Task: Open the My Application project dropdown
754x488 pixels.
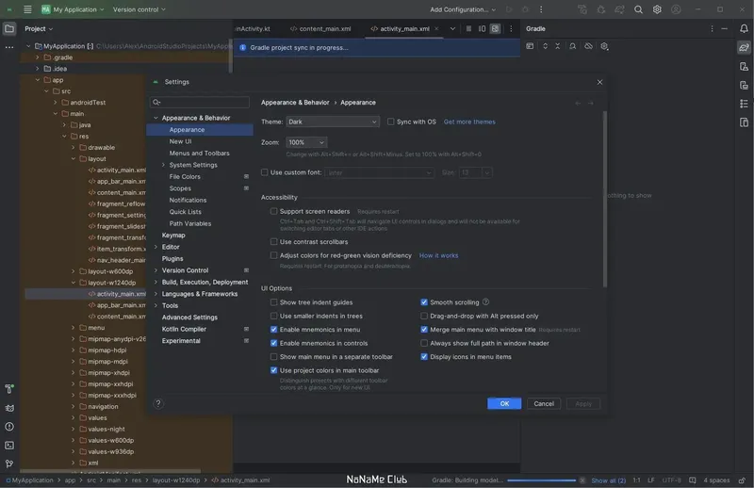Action: tap(73, 9)
